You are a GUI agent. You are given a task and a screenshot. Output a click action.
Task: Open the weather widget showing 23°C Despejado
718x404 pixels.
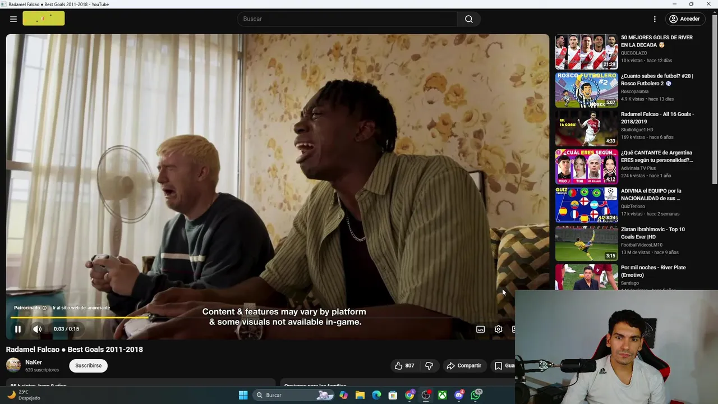pyautogui.click(x=24, y=396)
